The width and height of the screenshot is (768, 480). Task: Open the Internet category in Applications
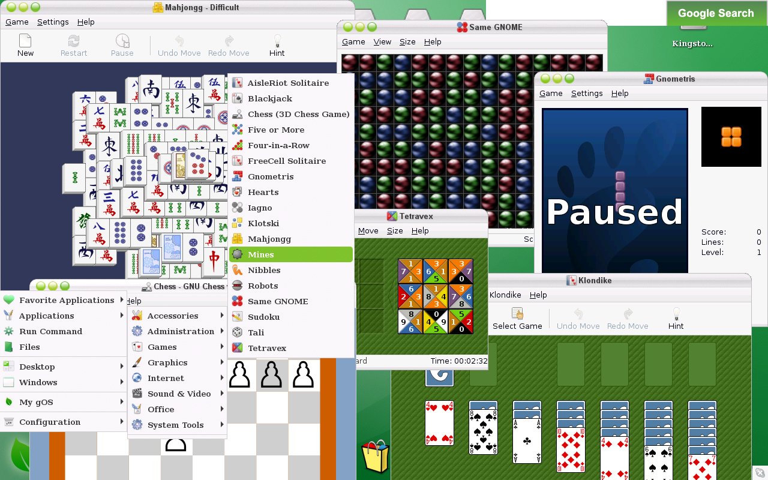tap(178, 378)
